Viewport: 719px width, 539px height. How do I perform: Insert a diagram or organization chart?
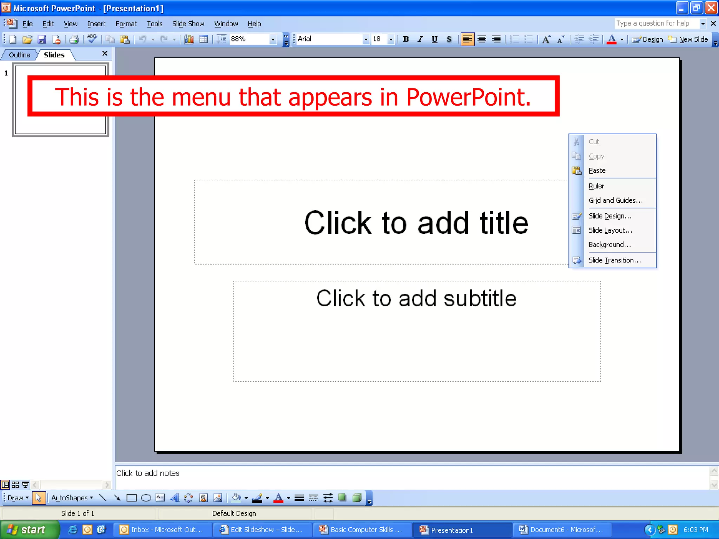pyautogui.click(x=189, y=498)
